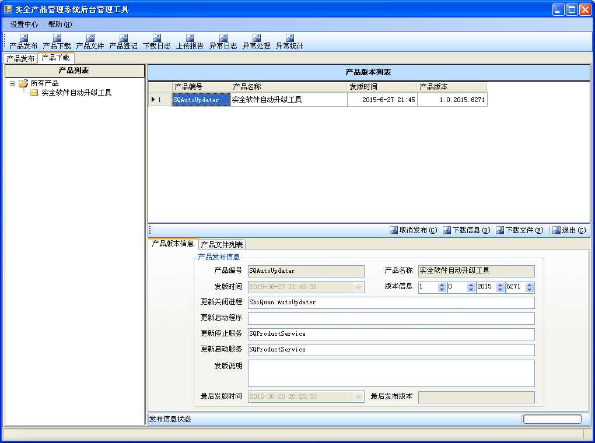Switch to the 产品版本信息 tab

click(x=173, y=244)
